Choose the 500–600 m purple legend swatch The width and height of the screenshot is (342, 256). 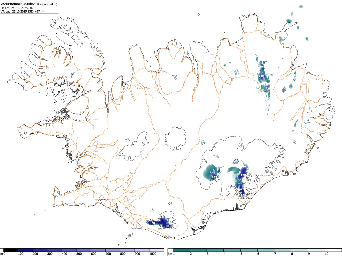click(84, 250)
